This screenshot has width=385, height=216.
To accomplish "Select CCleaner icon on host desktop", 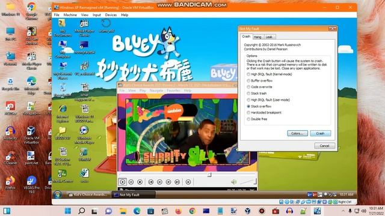I will [x=10, y=158].
